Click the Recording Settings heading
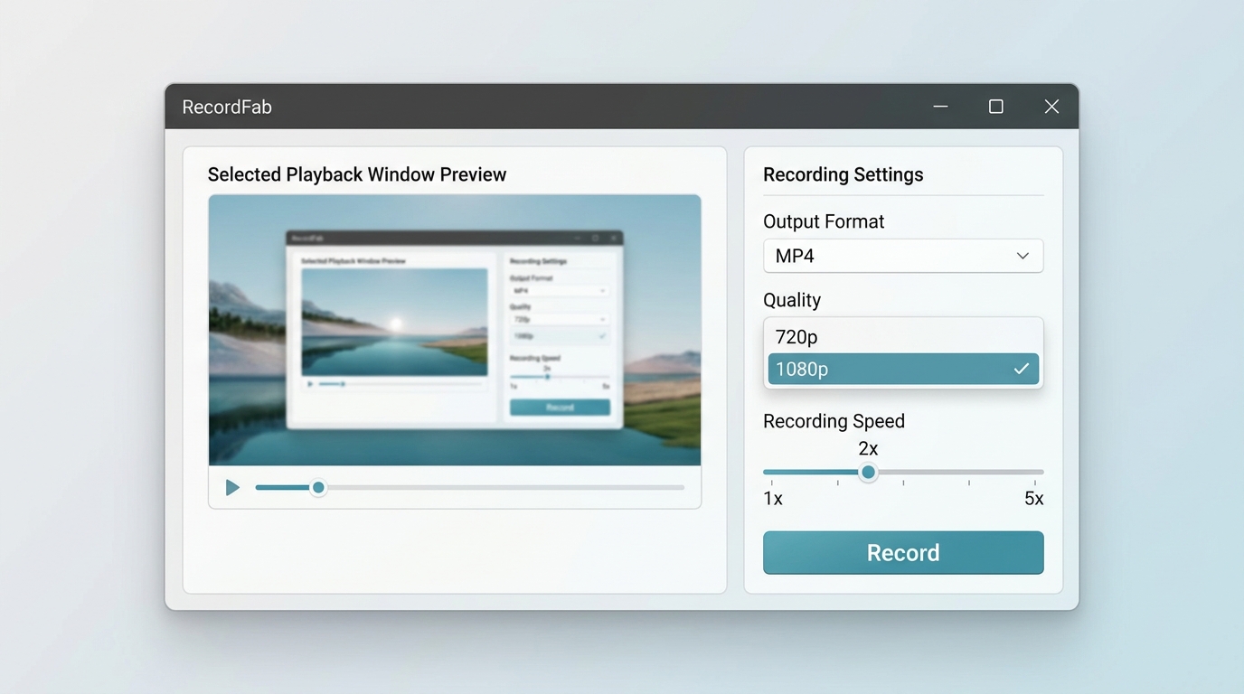The width and height of the screenshot is (1244, 694). pos(843,174)
